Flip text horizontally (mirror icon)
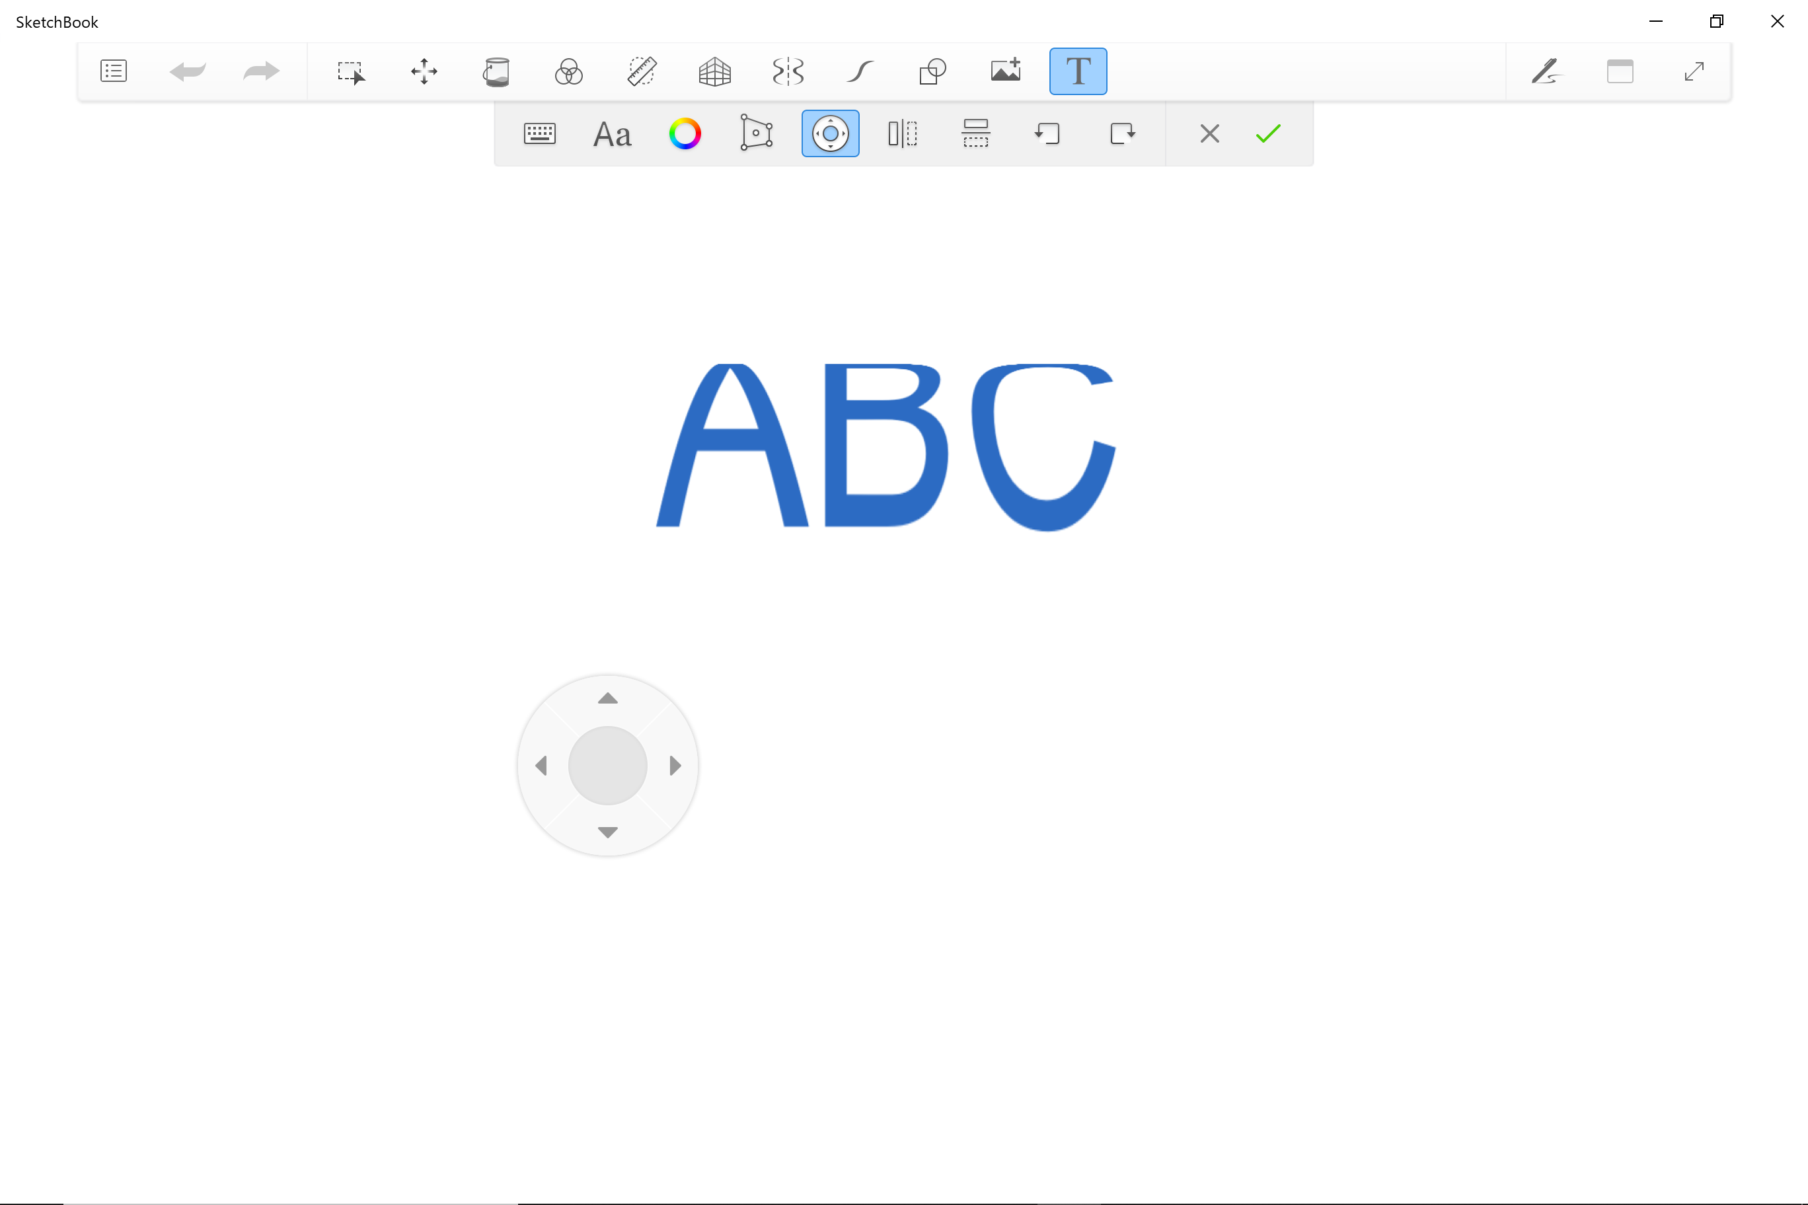The width and height of the screenshot is (1808, 1205). coord(903,133)
